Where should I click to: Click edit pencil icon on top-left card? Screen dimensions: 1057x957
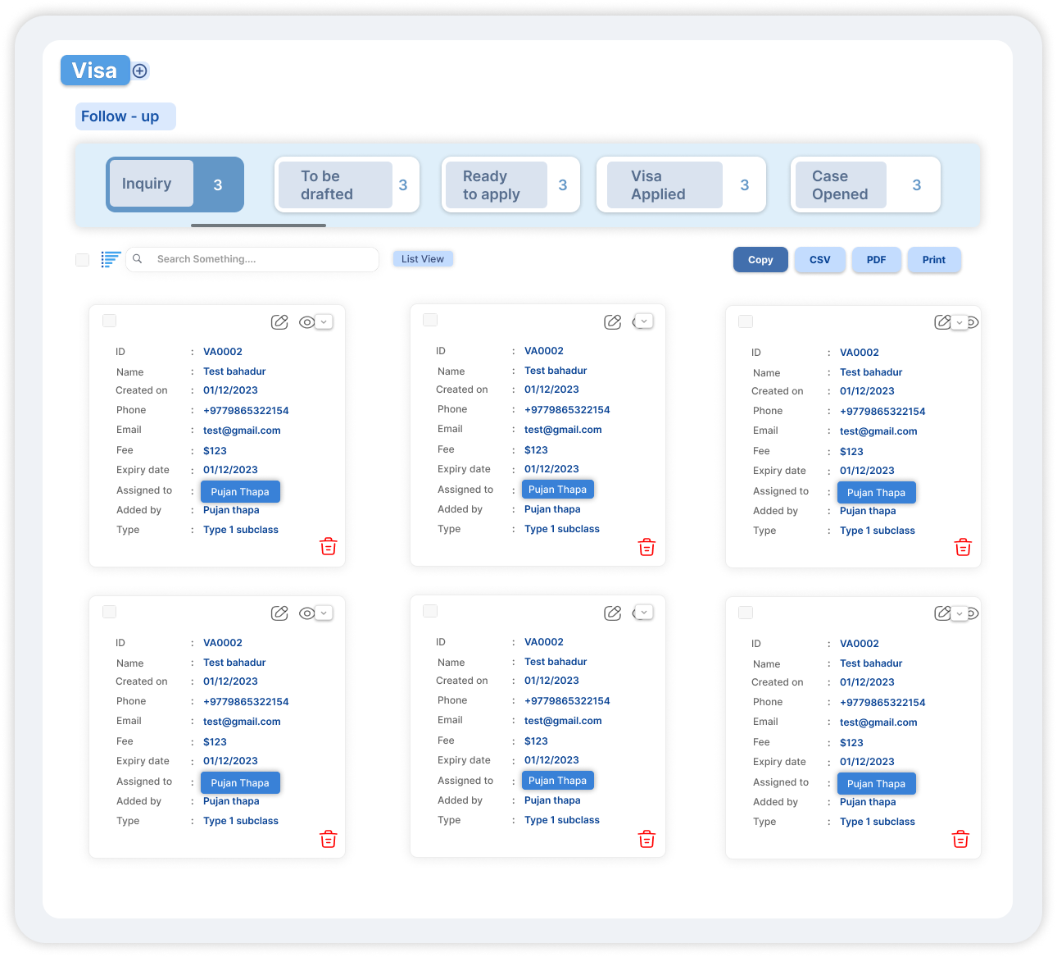click(279, 322)
